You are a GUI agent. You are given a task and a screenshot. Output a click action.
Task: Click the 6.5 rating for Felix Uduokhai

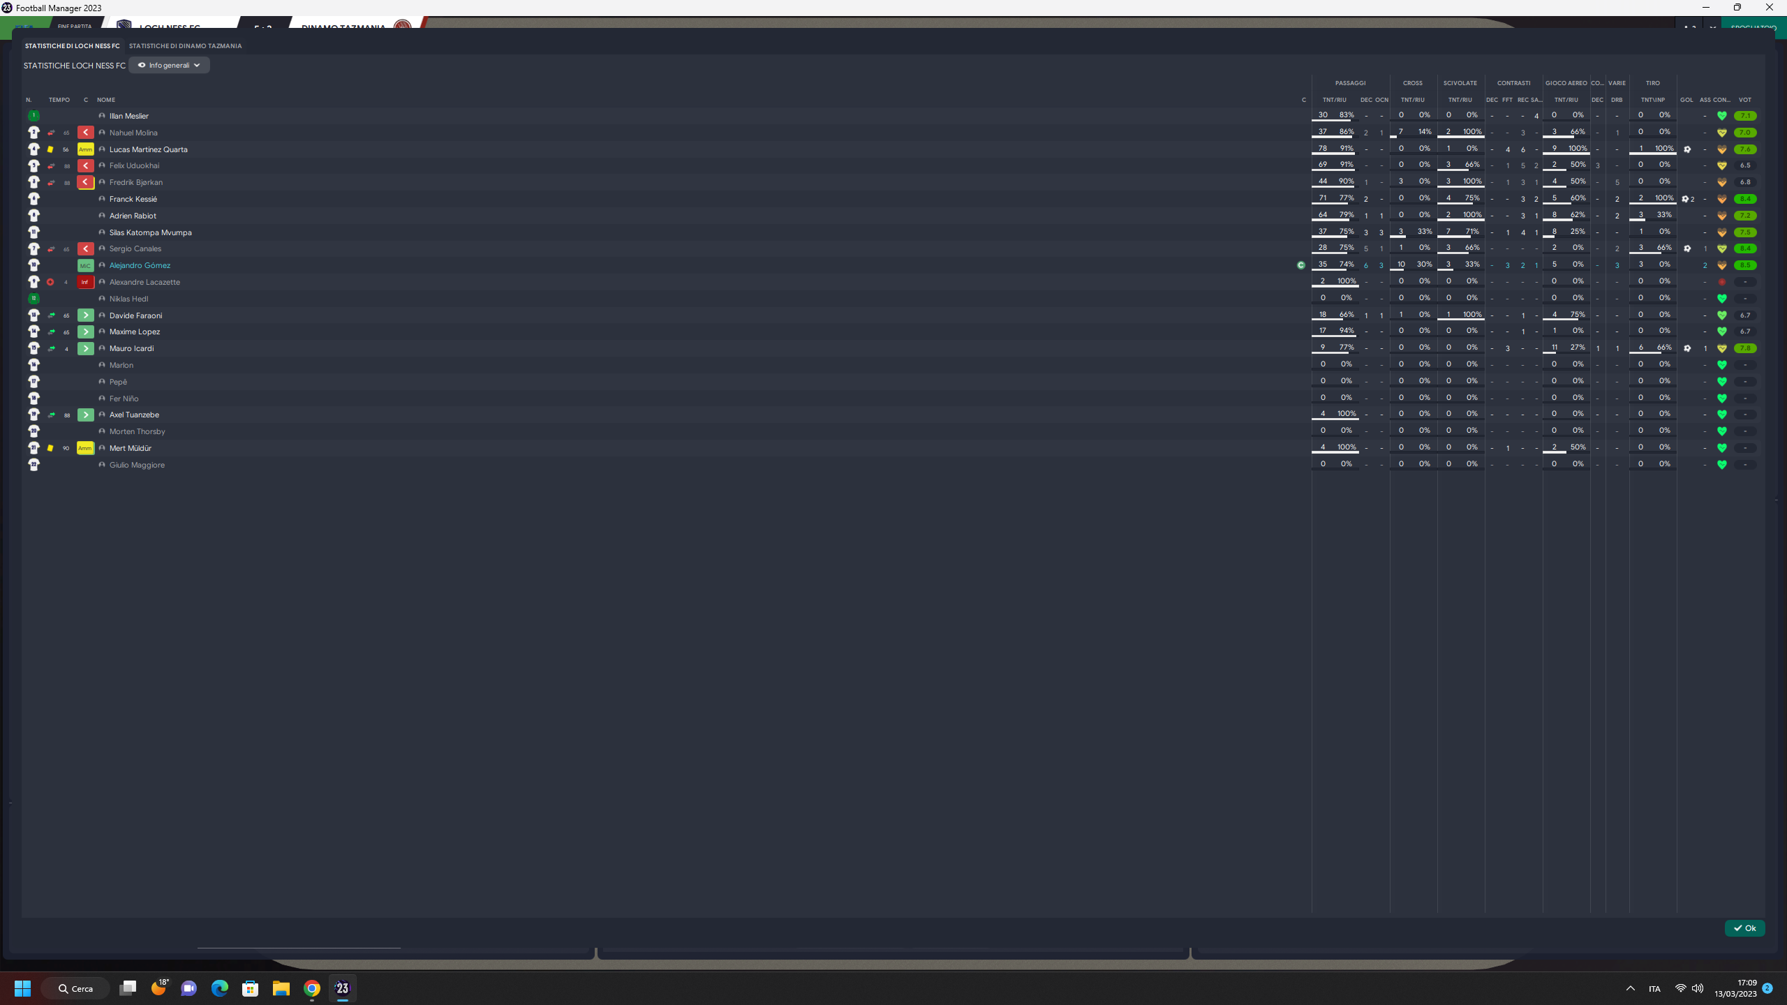point(1745,165)
